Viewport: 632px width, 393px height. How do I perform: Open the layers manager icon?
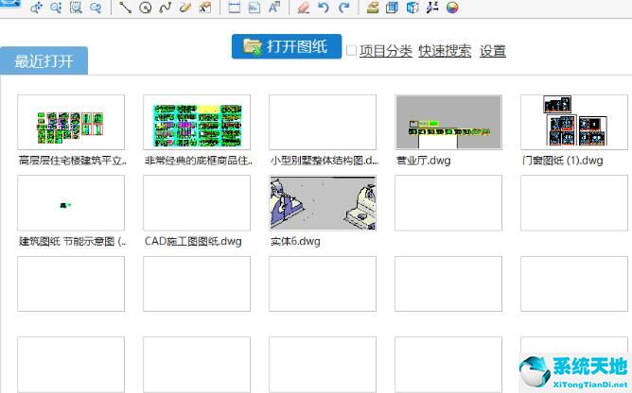pyautogui.click(x=373, y=8)
